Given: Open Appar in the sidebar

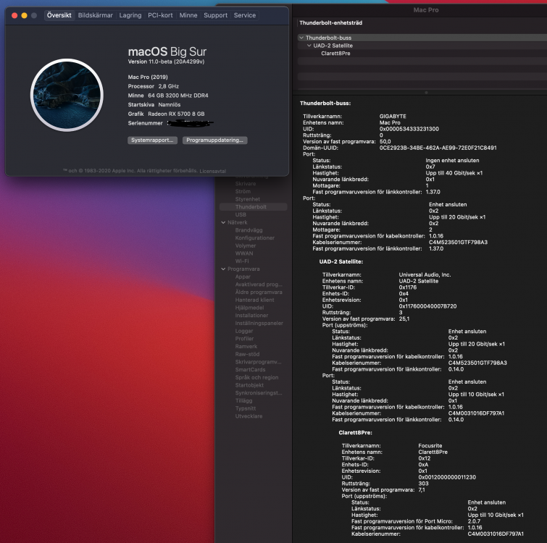Looking at the screenshot, I should pos(243,277).
